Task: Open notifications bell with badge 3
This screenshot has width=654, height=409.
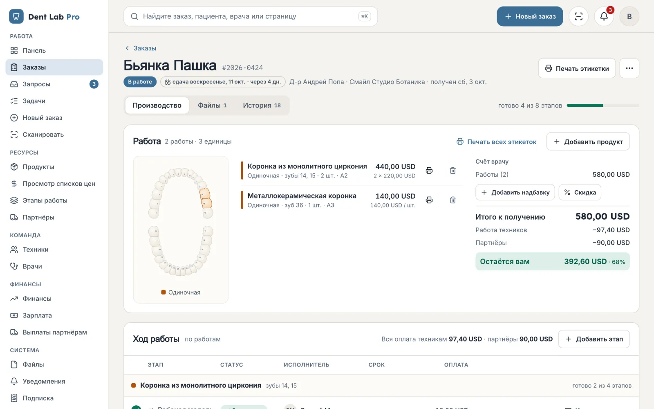Action: click(x=604, y=16)
